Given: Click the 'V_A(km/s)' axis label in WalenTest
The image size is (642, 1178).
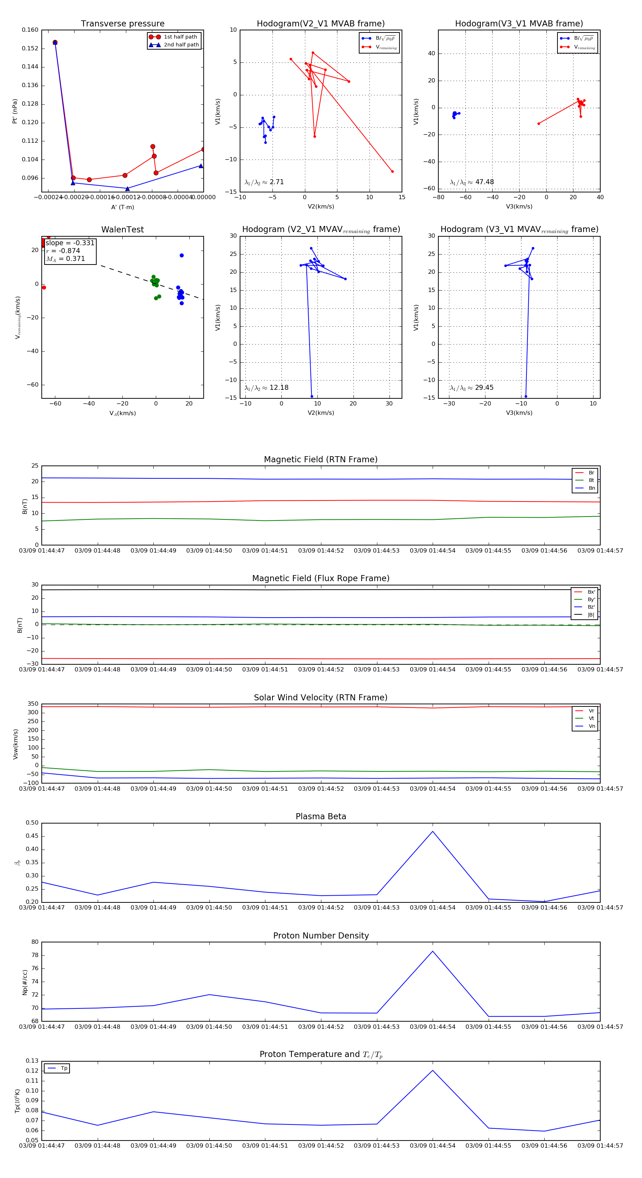Looking at the screenshot, I should coord(122,413).
